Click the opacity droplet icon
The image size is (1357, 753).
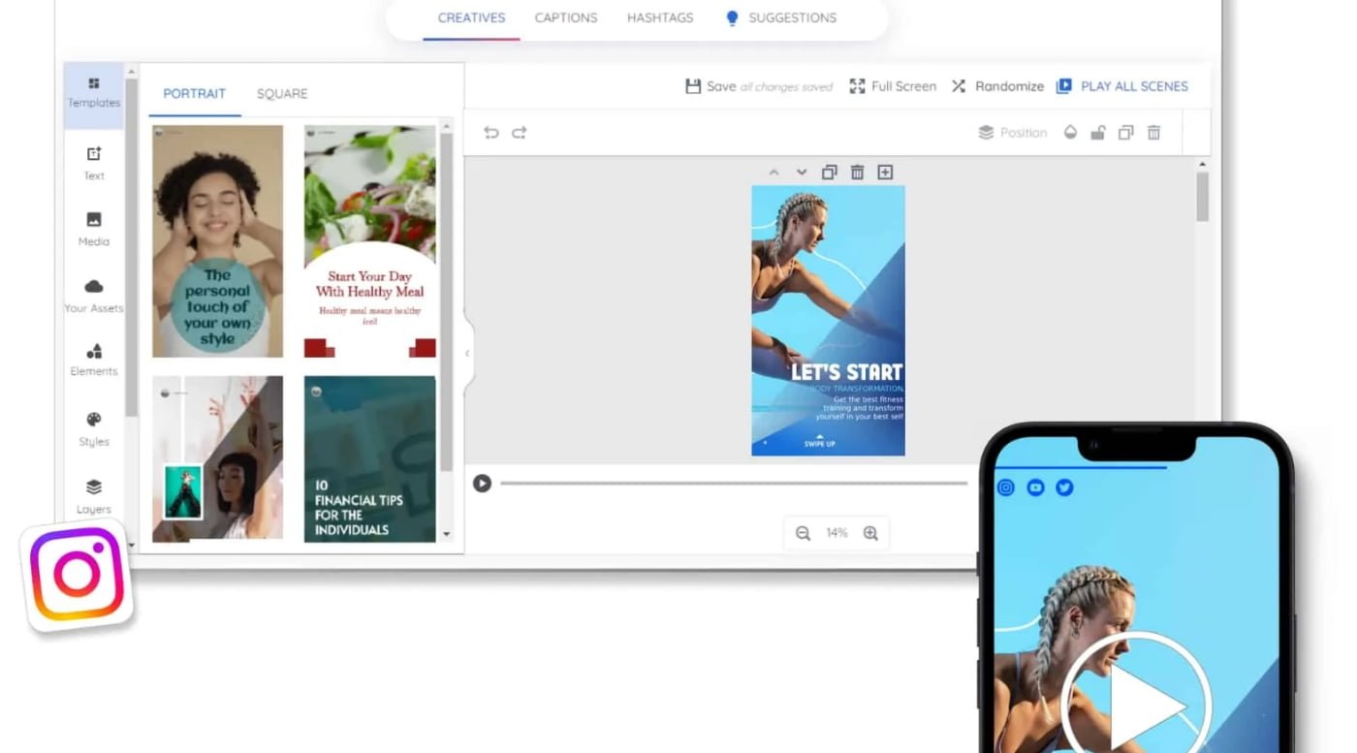[1071, 133]
